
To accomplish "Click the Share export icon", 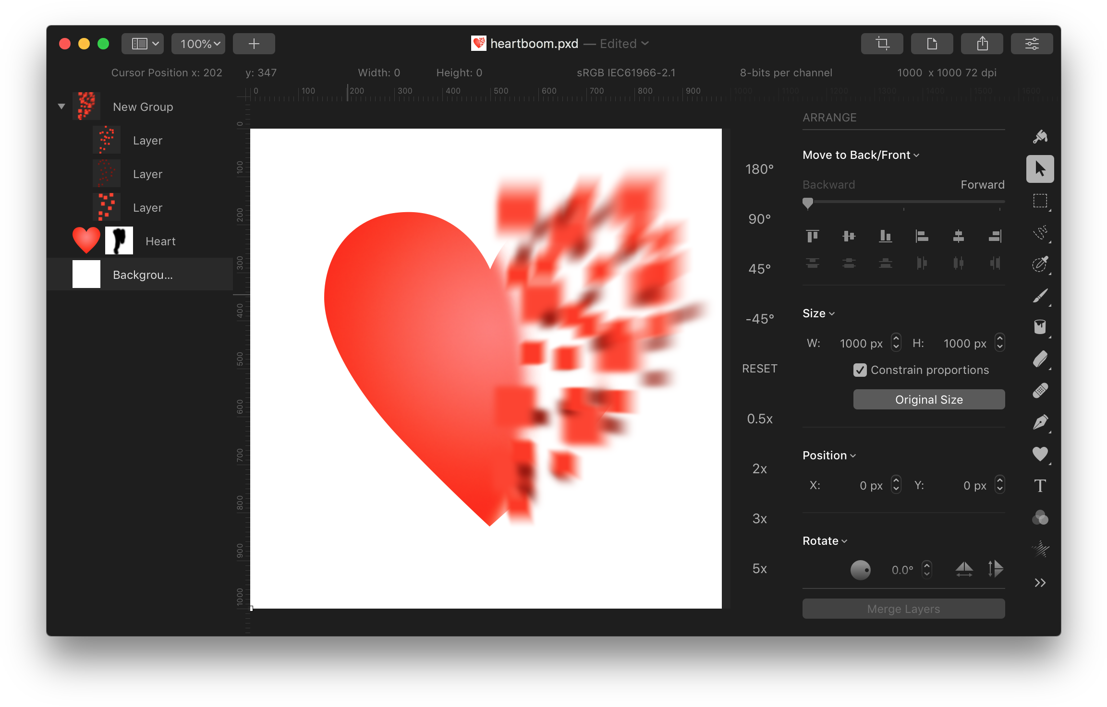I will click(982, 44).
